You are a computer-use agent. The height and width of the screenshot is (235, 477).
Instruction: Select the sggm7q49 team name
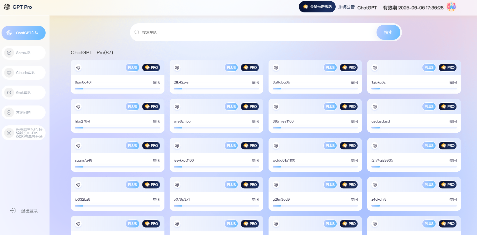pos(84,160)
